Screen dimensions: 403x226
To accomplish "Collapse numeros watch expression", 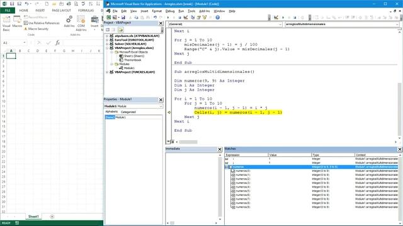I will pyautogui.click(x=230, y=167).
